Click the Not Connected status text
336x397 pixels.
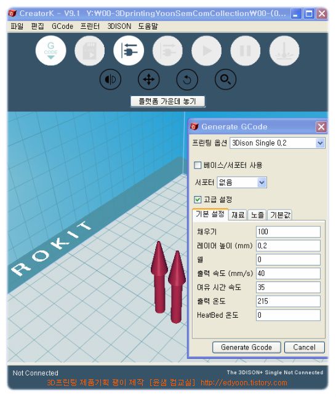point(36,373)
